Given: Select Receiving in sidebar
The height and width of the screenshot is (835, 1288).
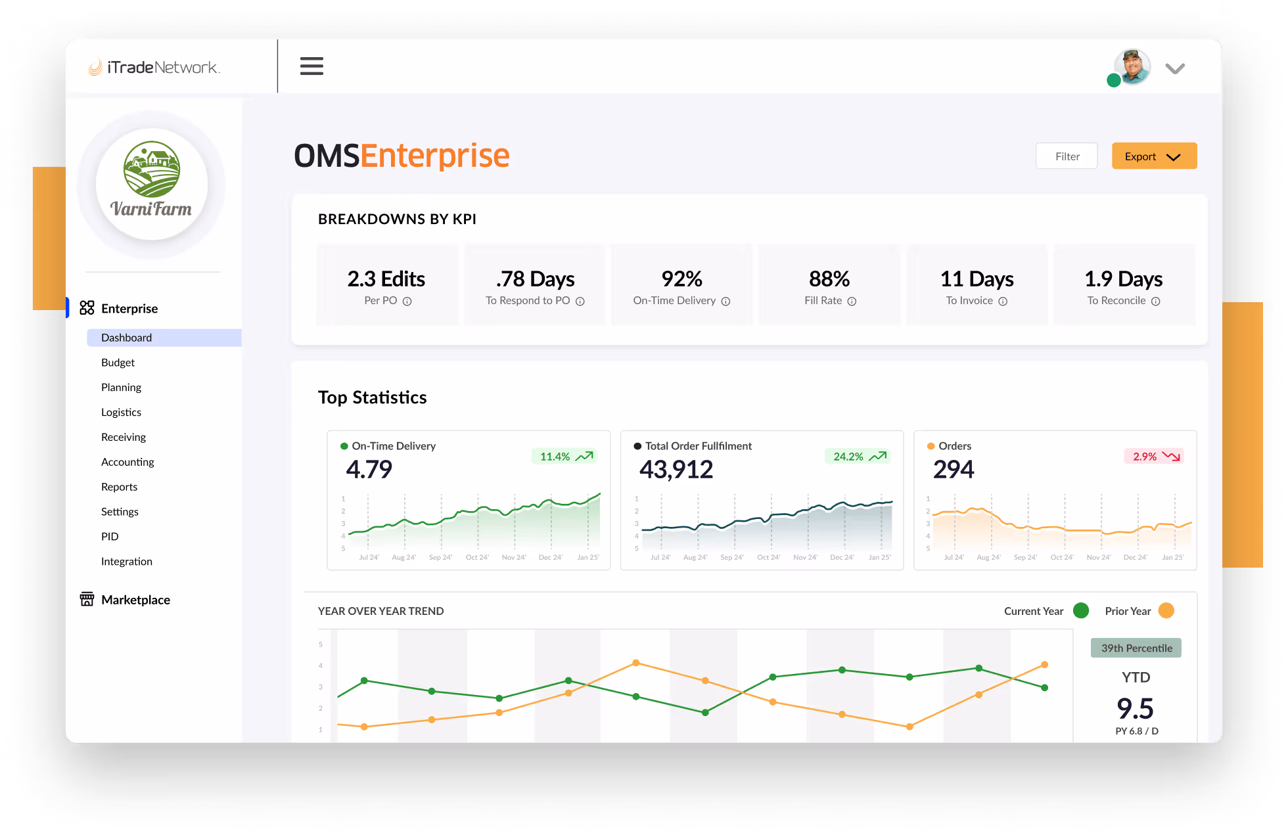Looking at the screenshot, I should coord(124,438).
